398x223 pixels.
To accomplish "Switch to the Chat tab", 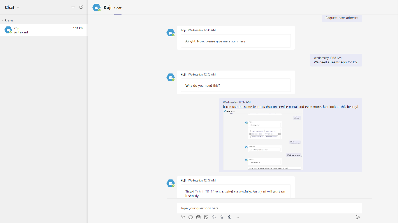I will [118, 8].
